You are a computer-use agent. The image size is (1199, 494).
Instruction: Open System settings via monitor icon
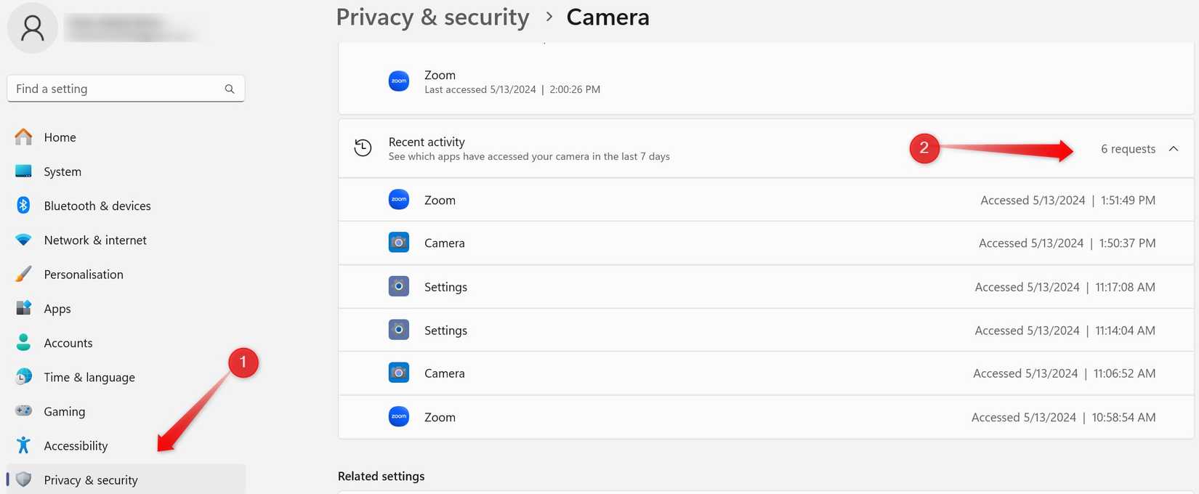(x=23, y=171)
